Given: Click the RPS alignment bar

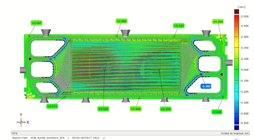Looking at the screenshot, I should click(130, 133).
